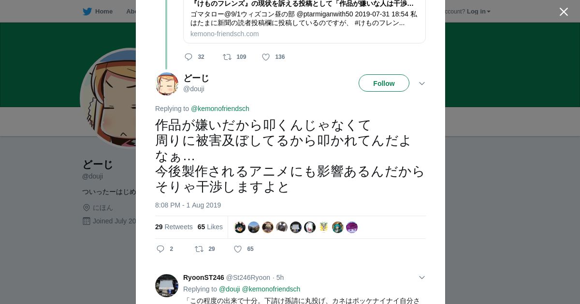Click reply icon on parent tweet with 32 replies
Viewport: 580px width, 304px height.
(188, 57)
